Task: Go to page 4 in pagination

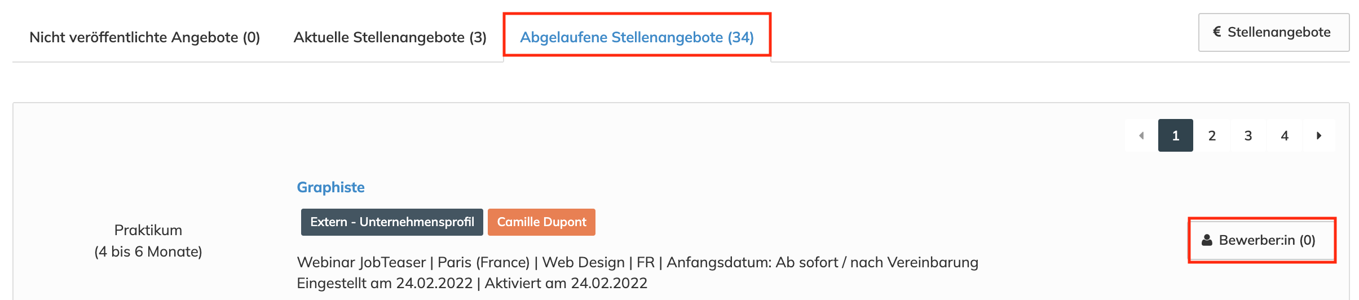Action: click(x=1285, y=135)
